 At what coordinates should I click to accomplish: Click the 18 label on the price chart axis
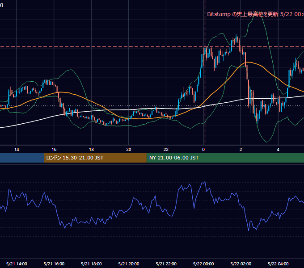[91, 150]
